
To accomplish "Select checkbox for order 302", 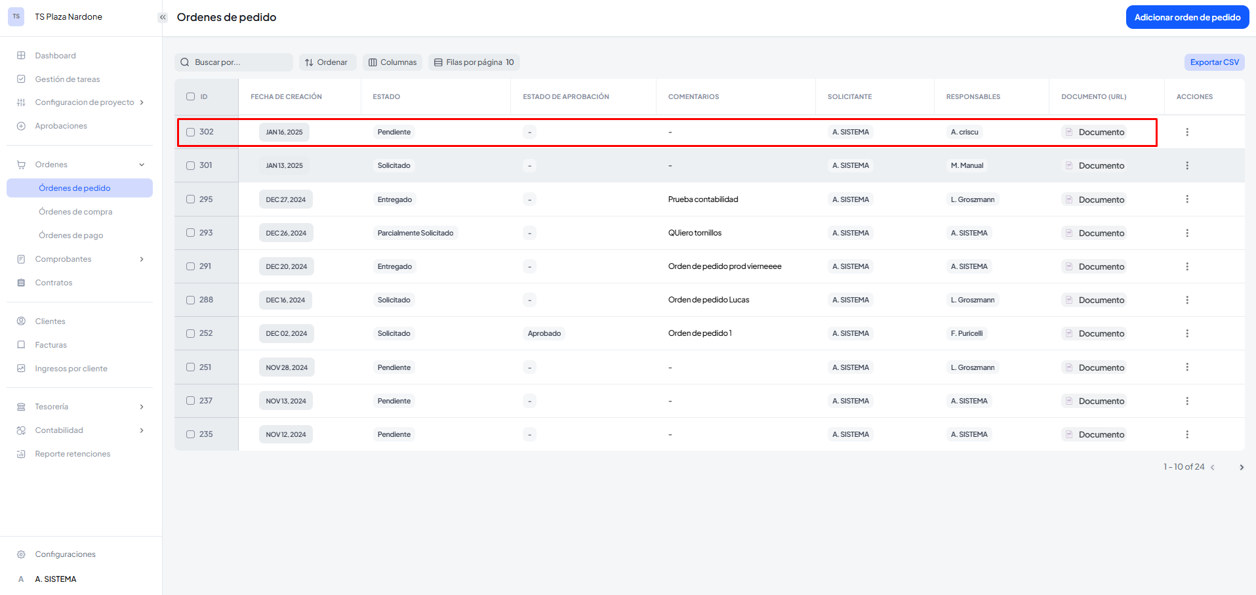I will tap(190, 132).
